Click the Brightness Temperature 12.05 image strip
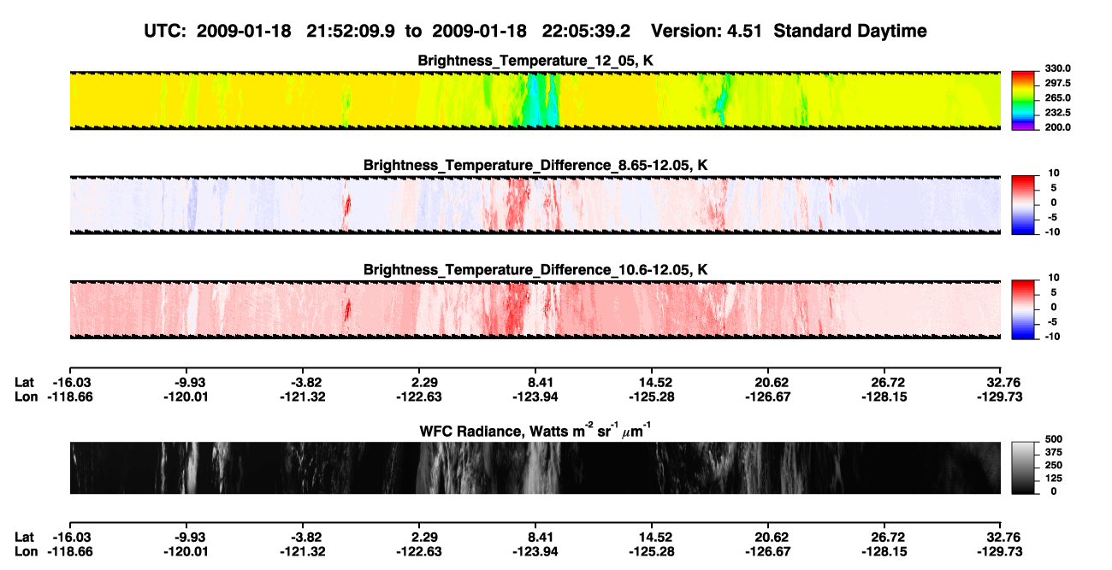 click(535, 101)
